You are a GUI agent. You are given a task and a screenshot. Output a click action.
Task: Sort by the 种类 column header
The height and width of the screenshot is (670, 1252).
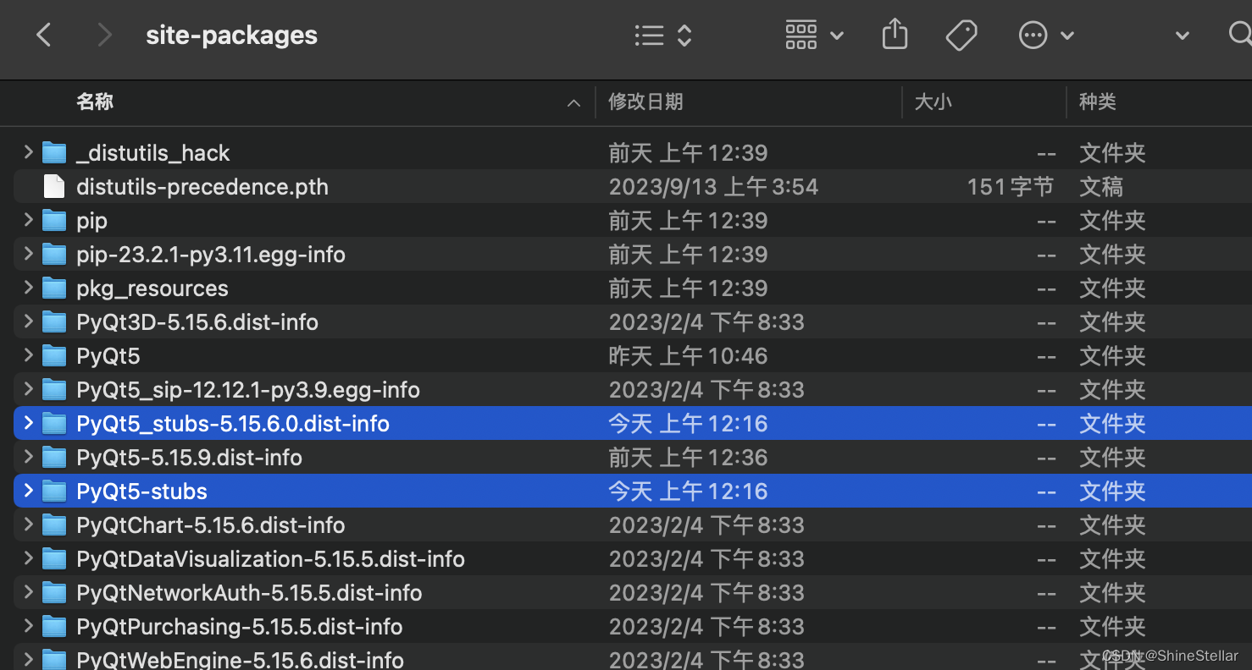tap(1098, 102)
